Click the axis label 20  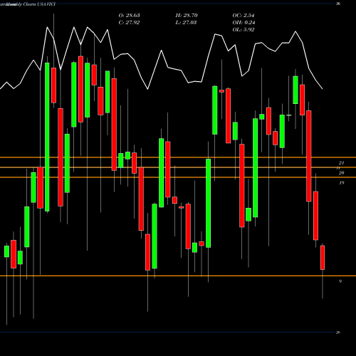(341, 173)
